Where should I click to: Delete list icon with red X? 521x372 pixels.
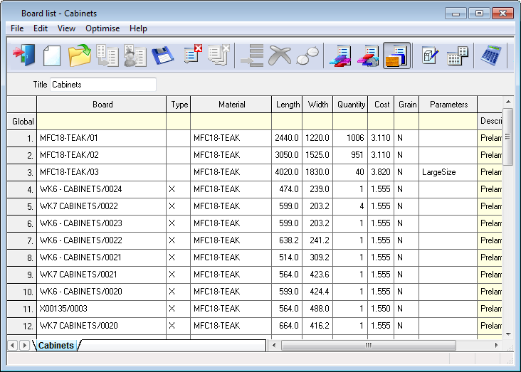click(192, 54)
